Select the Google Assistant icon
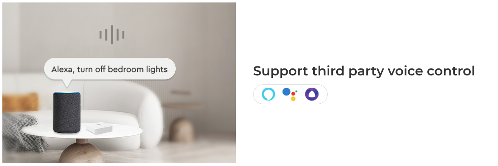This screenshot has width=498, height=166. 290,94
